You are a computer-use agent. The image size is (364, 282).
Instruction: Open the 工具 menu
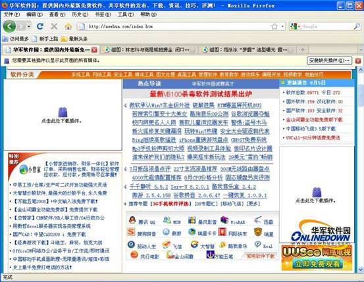(125, 14)
